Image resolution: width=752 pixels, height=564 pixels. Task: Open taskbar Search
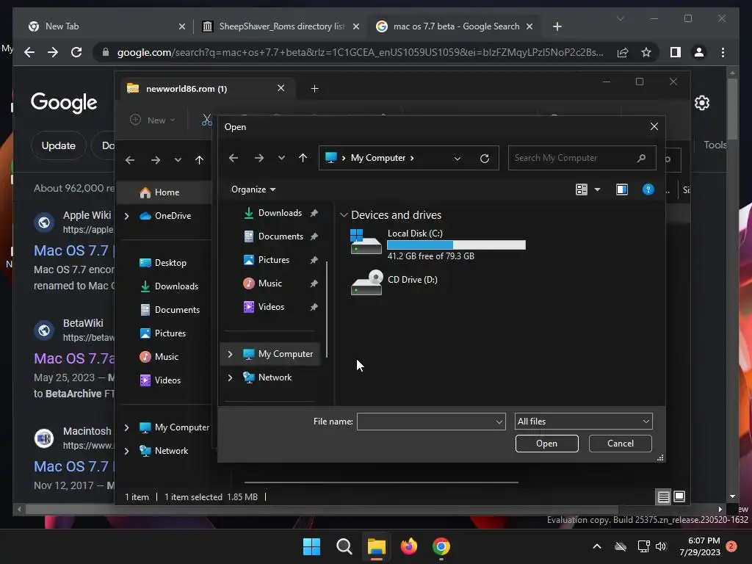344,546
